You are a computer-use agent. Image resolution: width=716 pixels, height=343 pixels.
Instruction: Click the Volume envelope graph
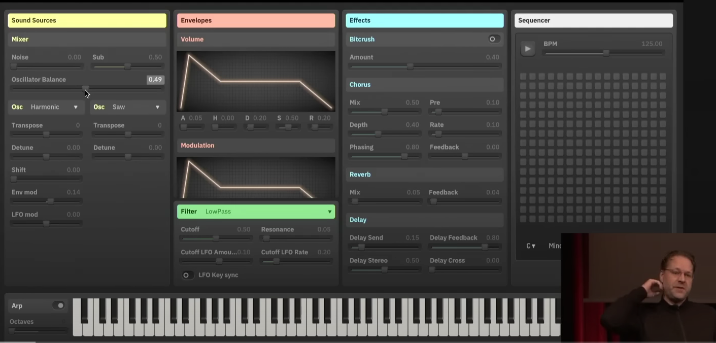click(x=256, y=81)
